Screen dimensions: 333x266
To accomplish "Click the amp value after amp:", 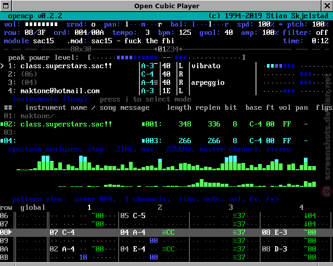I will pyautogui.click(x=271, y=32).
